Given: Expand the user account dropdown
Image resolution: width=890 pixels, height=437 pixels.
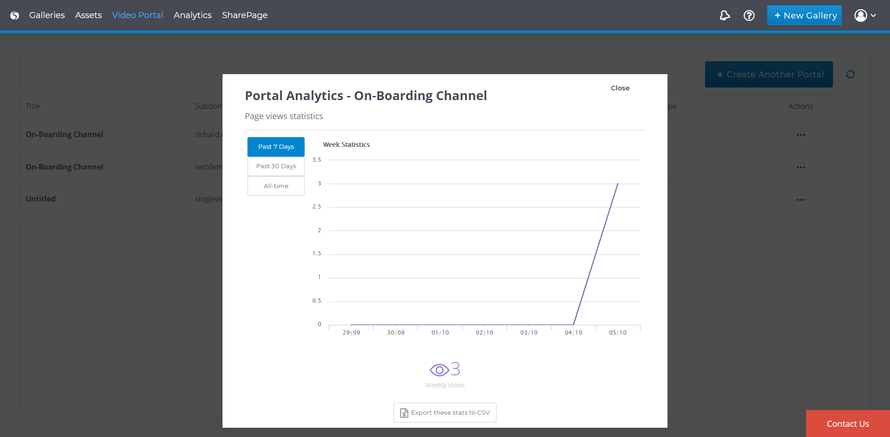Looking at the screenshot, I should tap(865, 15).
